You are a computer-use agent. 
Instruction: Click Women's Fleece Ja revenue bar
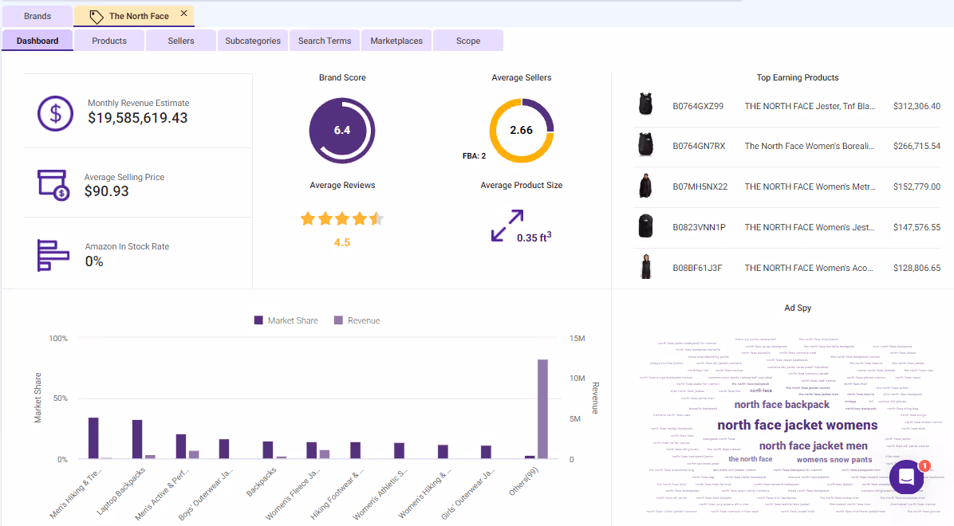(x=325, y=454)
